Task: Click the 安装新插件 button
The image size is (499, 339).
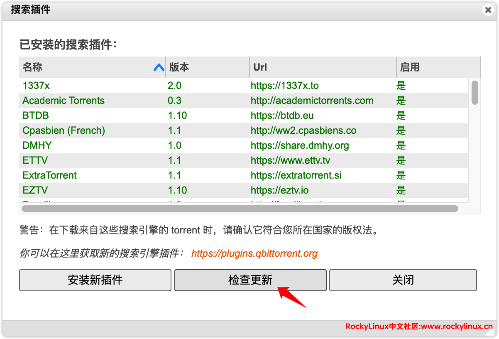Action: pos(95,280)
